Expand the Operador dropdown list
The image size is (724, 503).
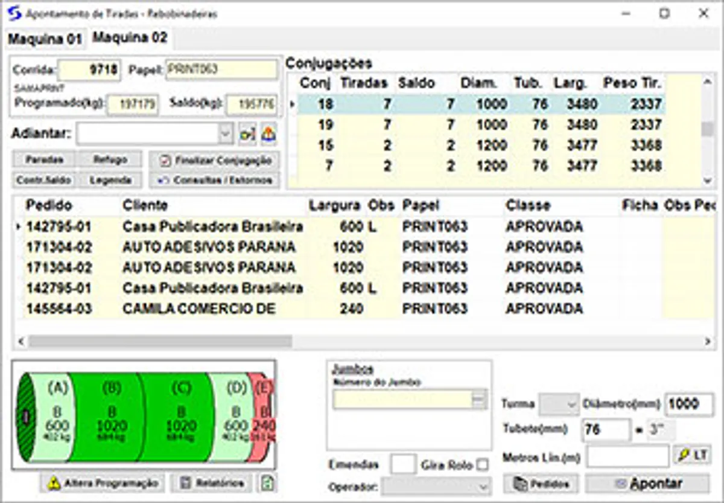pyautogui.click(x=483, y=487)
